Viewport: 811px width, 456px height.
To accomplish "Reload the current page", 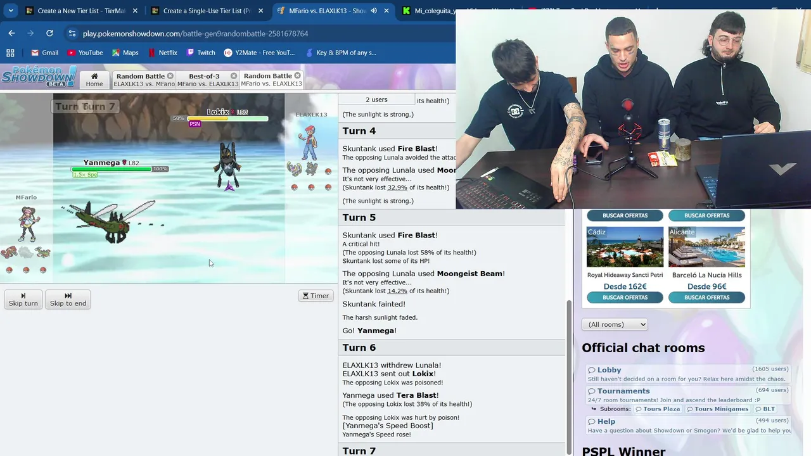I will coord(49,33).
